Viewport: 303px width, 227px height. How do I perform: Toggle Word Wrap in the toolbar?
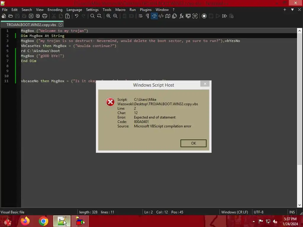click(x=141, y=16)
